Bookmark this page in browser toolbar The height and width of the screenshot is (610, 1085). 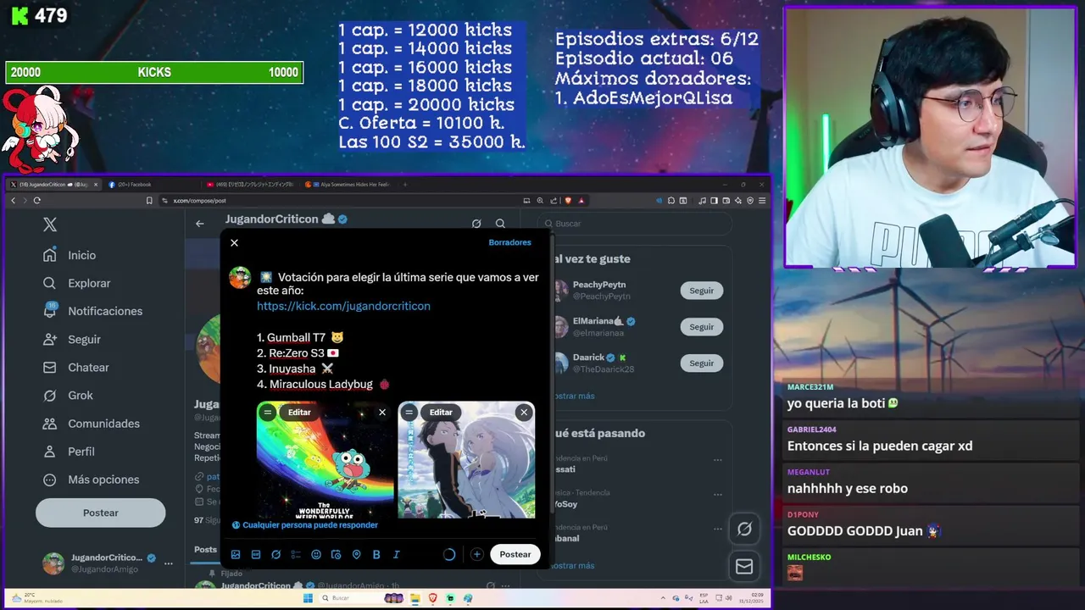coord(149,201)
